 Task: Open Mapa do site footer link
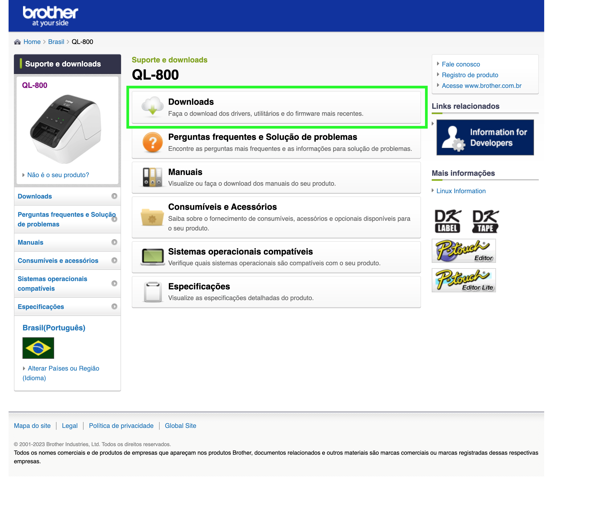coord(32,426)
